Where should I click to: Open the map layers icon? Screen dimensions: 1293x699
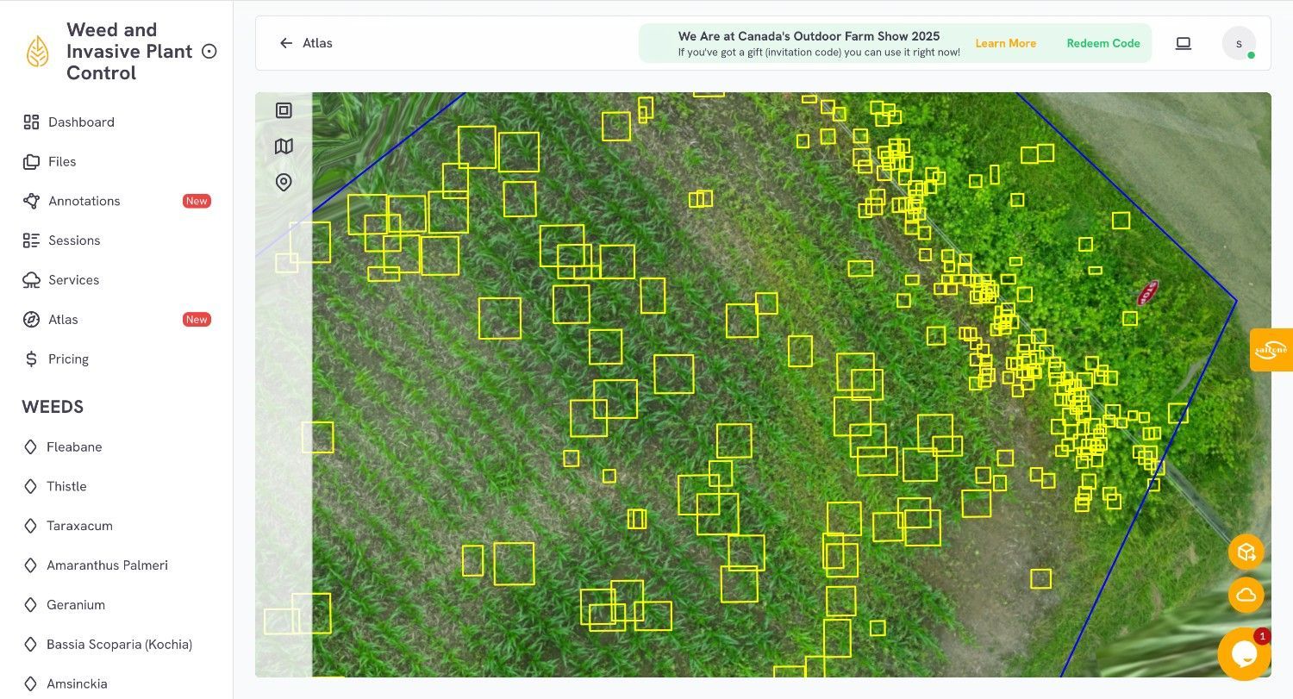click(x=284, y=147)
